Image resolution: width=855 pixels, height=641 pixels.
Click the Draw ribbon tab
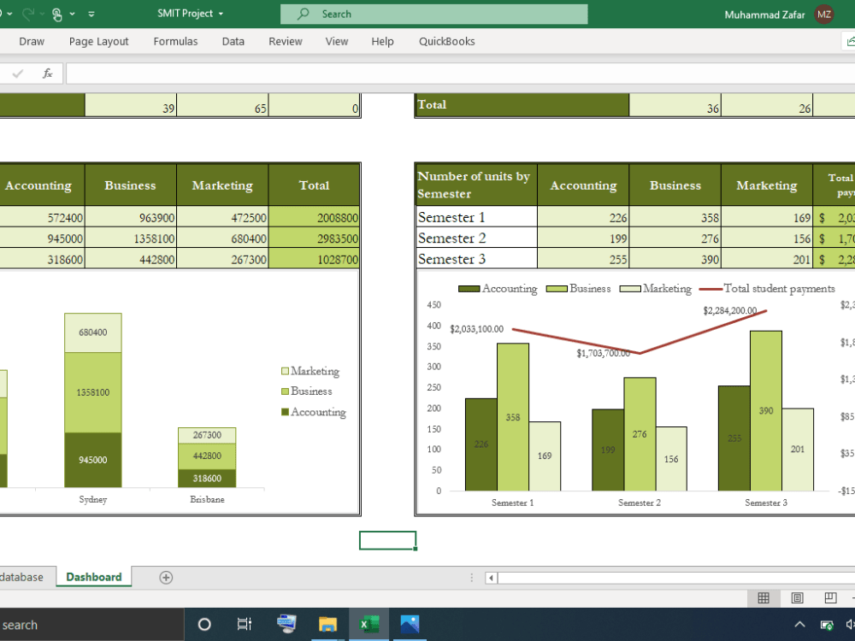[32, 41]
